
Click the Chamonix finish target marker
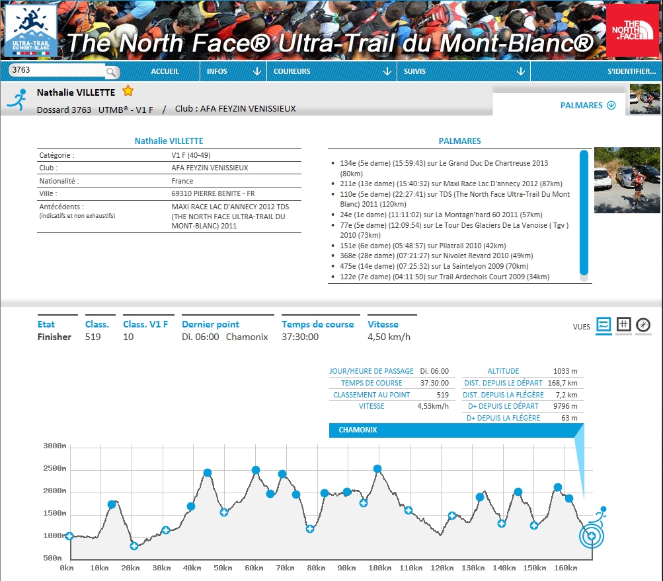pos(592,536)
